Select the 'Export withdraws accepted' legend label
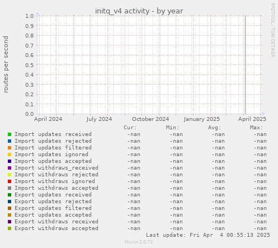 [x=56, y=228]
